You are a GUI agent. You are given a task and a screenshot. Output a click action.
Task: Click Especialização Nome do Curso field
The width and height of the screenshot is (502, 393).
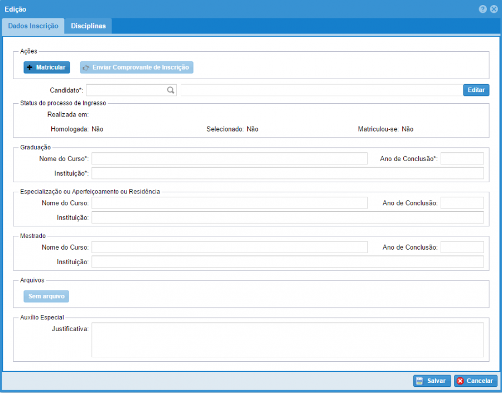229,202
